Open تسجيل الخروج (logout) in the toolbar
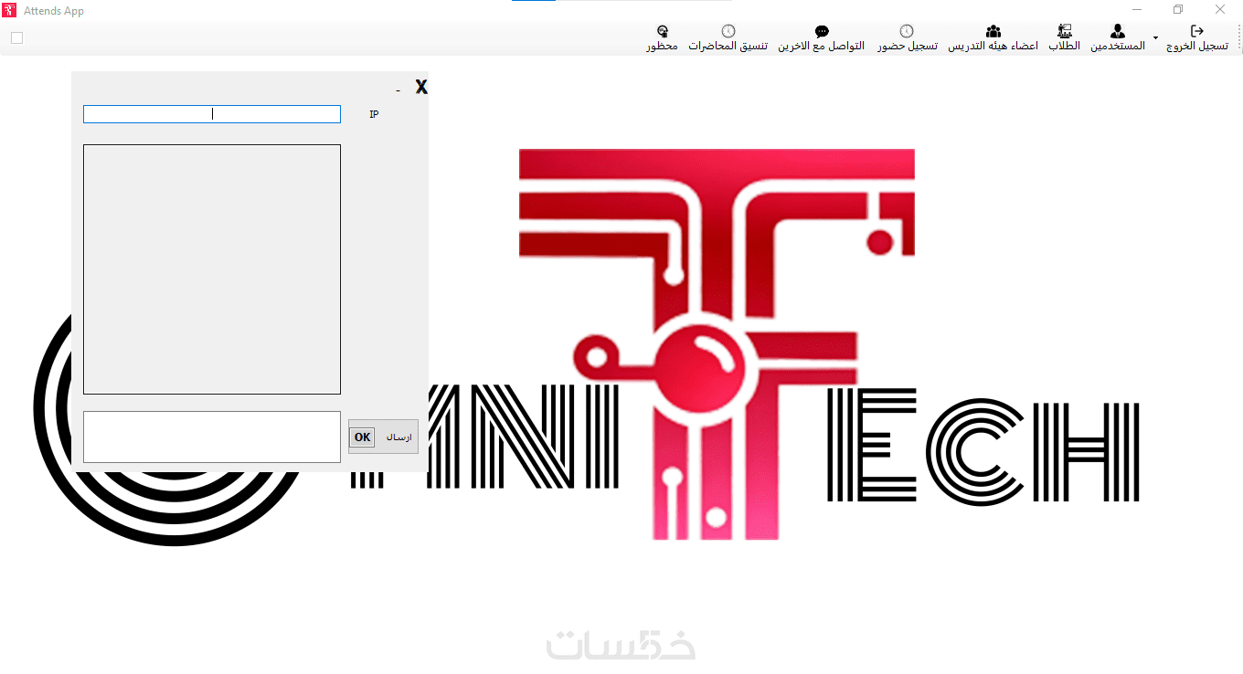Viewport: 1243px width, 674px height. (1196, 38)
